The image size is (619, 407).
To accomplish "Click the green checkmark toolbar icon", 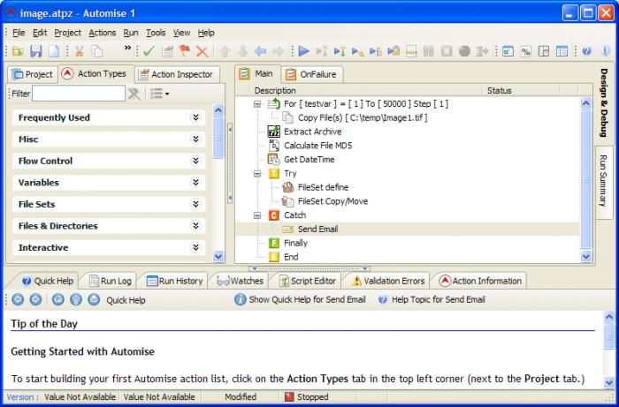I will [149, 51].
